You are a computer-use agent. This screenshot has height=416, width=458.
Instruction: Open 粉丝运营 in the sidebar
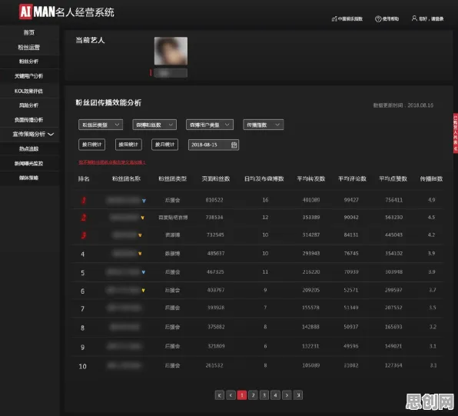click(x=29, y=47)
